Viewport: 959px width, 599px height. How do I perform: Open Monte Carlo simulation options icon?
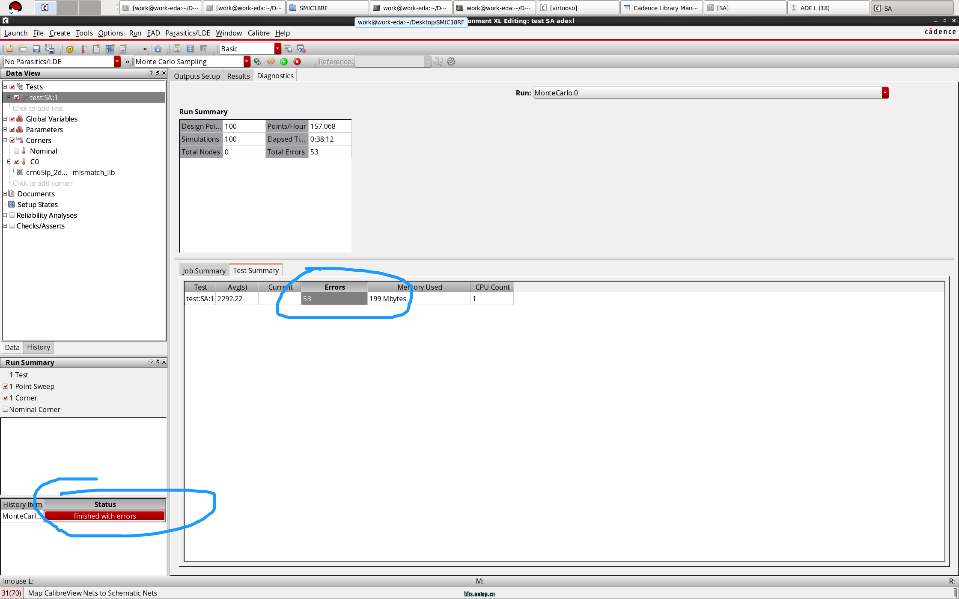coord(257,62)
